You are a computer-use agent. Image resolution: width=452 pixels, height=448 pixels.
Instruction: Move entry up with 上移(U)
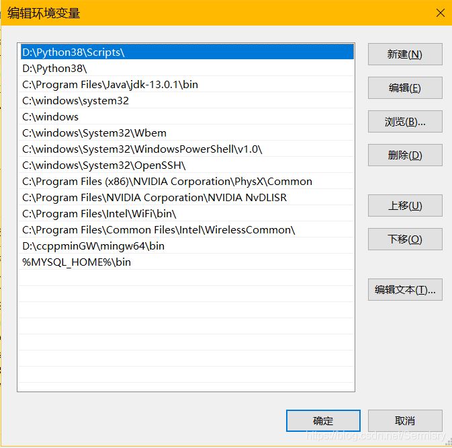pos(404,206)
